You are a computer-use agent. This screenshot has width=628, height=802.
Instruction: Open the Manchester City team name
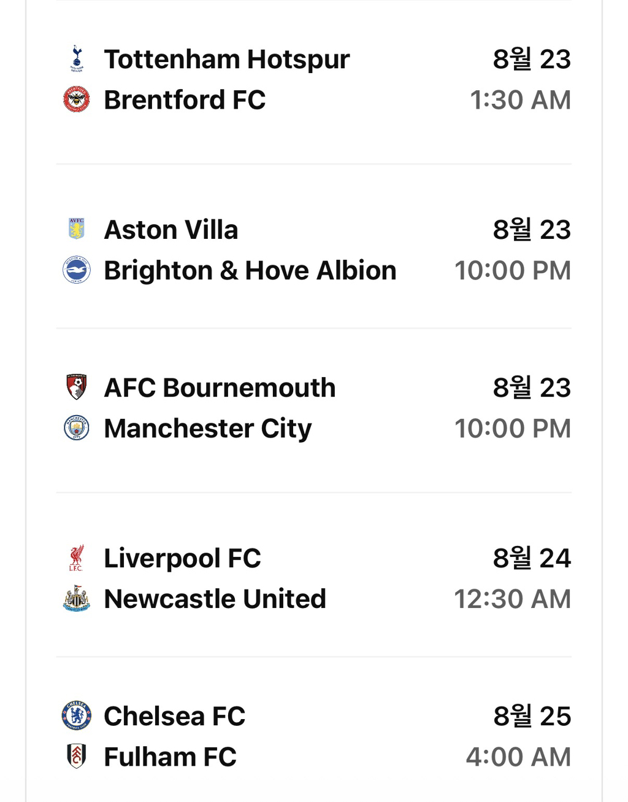pos(208,429)
